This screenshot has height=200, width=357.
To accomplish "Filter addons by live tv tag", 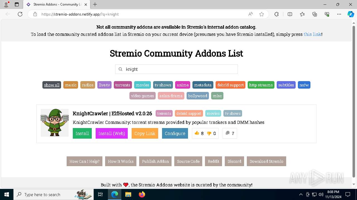I will 104,85.
